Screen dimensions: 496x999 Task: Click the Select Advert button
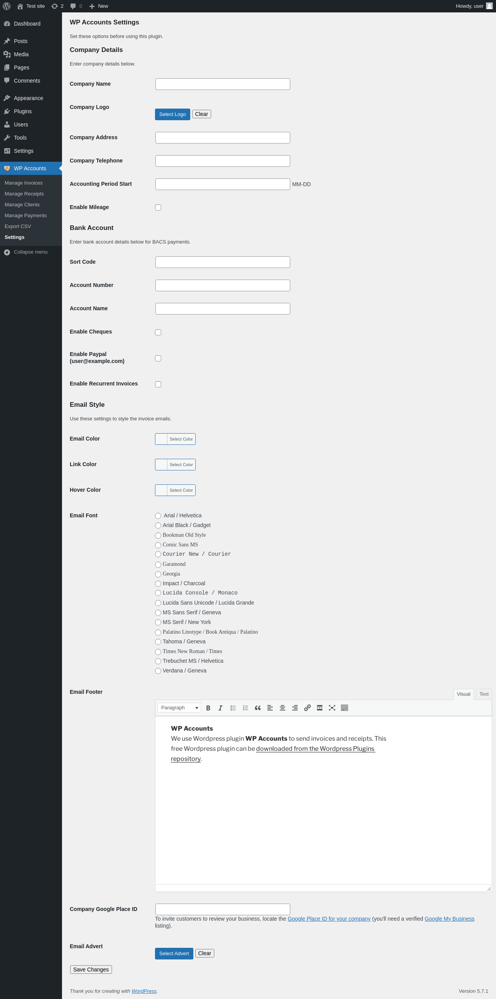[x=174, y=954]
